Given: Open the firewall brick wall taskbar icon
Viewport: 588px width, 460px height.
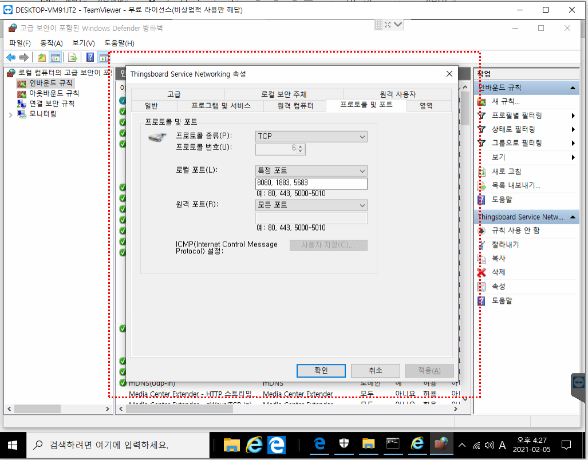Looking at the screenshot, I should tap(441, 445).
